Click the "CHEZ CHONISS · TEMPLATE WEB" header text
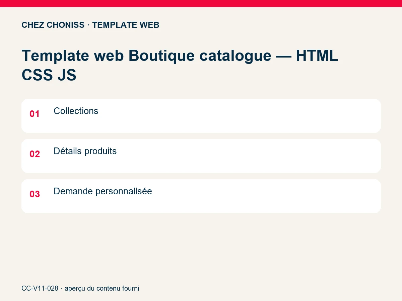402x301 pixels. coord(90,25)
